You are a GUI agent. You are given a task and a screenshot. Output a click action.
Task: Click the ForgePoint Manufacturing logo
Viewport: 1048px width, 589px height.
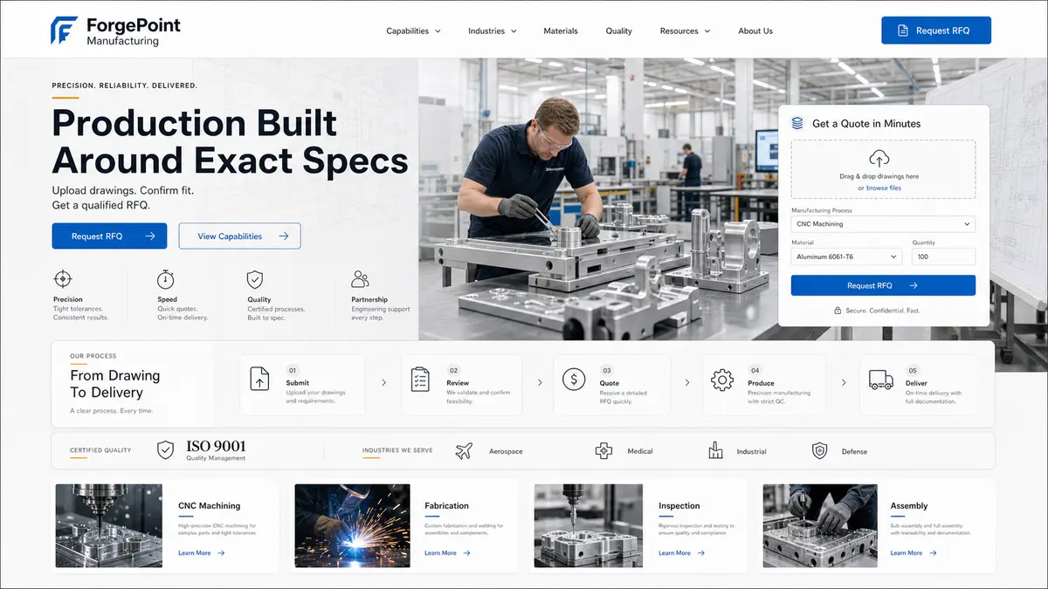115,31
